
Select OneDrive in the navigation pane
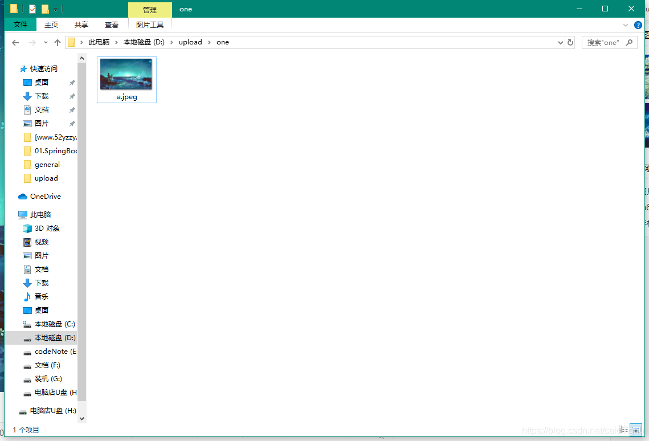point(44,196)
